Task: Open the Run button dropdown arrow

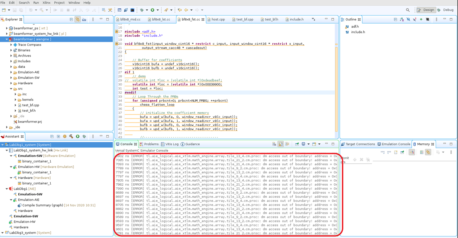Action: (x=157, y=10)
